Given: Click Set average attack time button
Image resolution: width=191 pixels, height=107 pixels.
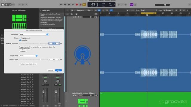Looking at the screenshot, I should point(28,64).
